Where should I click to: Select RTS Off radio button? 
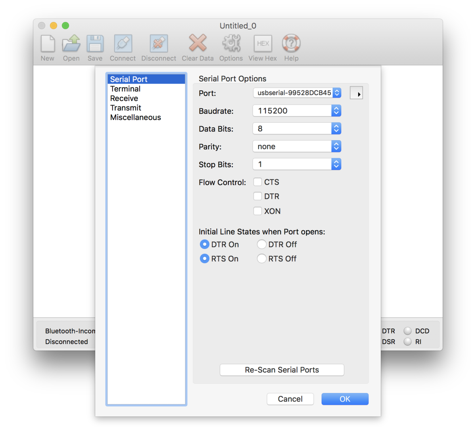[261, 259]
